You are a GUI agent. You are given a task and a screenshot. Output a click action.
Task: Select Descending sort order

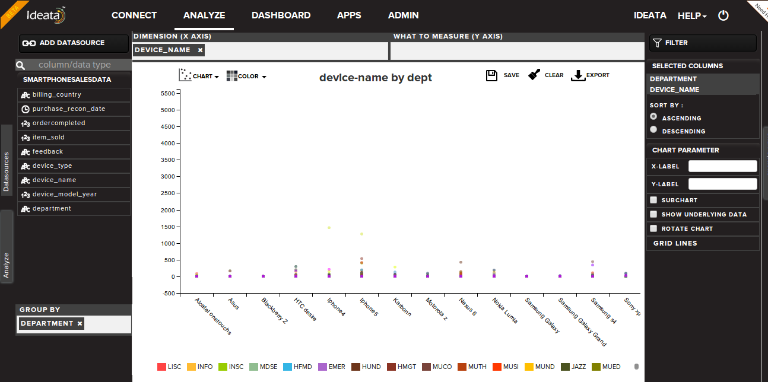[x=653, y=129]
